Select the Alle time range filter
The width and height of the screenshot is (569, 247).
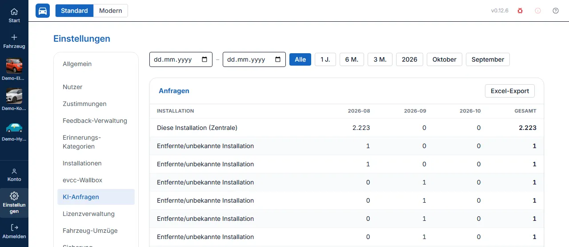(x=301, y=59)
